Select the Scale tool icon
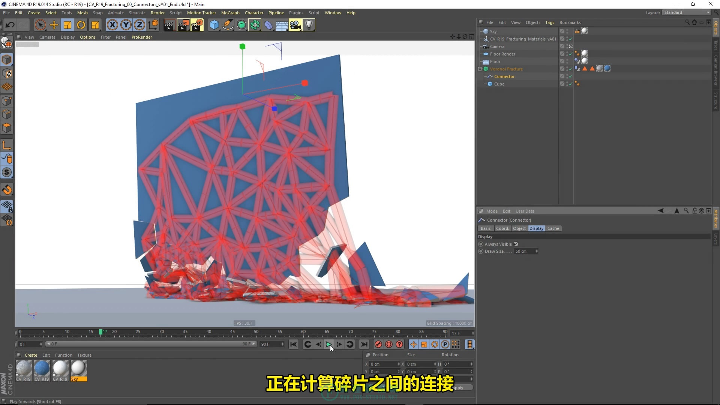 click(67, 25)
